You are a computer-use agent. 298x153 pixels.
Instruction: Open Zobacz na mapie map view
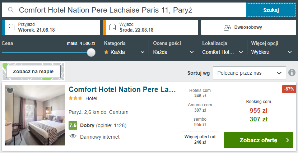tap(33, 72)
